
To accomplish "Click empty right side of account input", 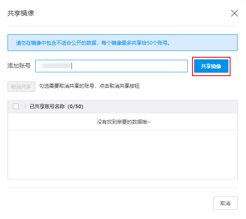I will [x=130, y=66].
